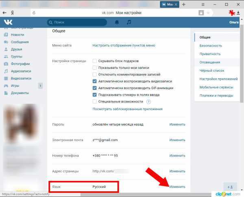This screenshot has height=197, width=244.
Task: Enable Показывать только мои записи checkbox
Action: coord(94,68)
